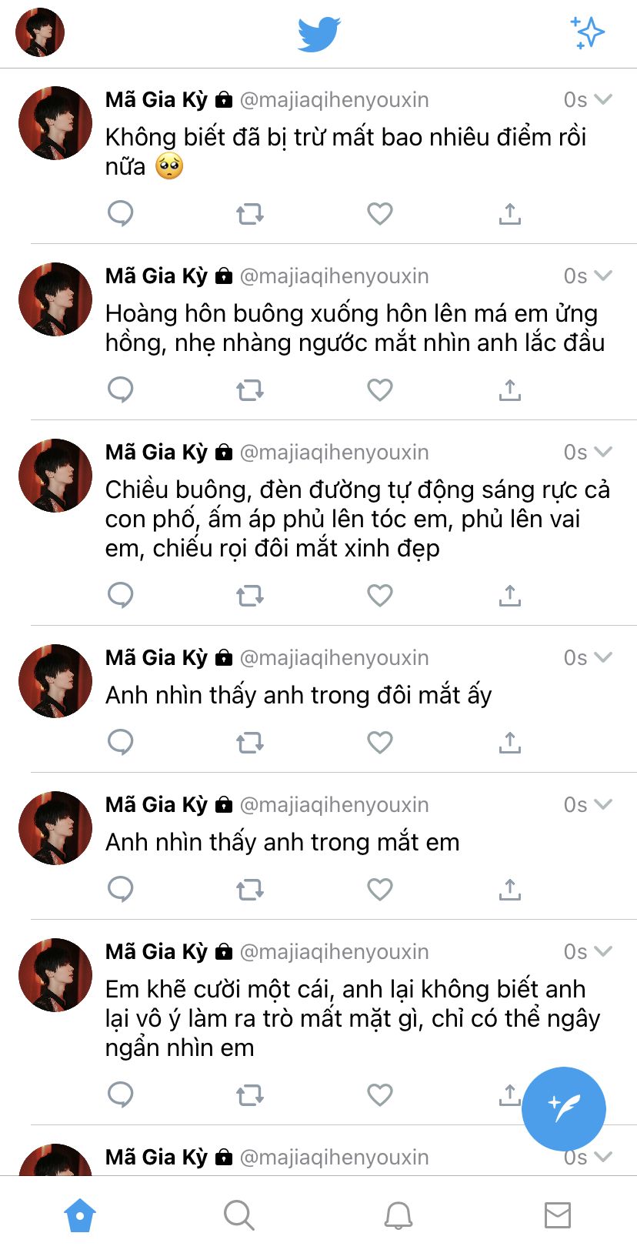Screen dimensions: 637x1253
Task: Share the 'Không biết đã bị trừ' tweet
Action: [x=510, y=213]
